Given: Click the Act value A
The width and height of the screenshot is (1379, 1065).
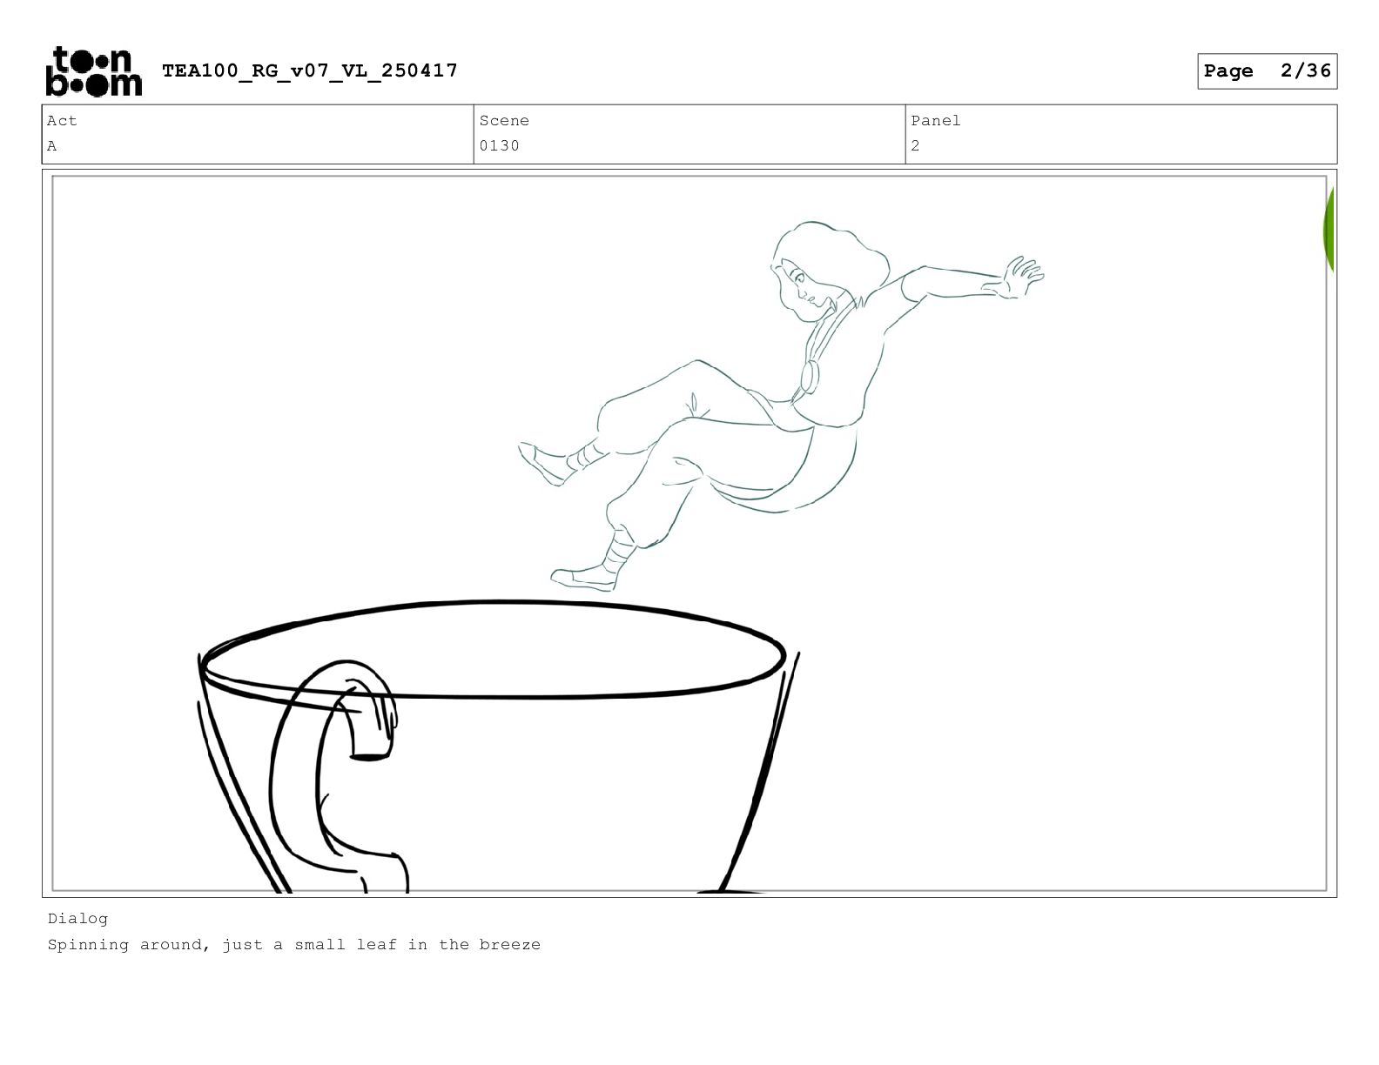Looking at the screenshot, I should click(x=52, y=146).
